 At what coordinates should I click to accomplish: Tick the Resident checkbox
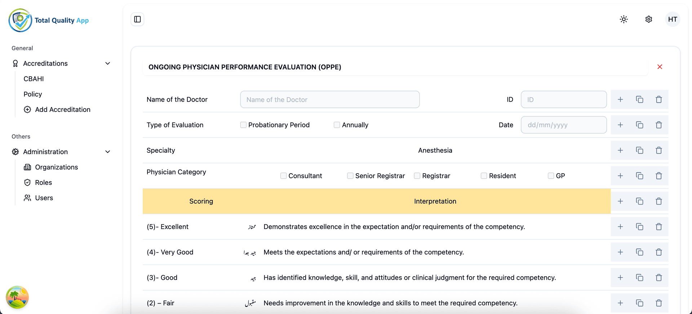484,176
